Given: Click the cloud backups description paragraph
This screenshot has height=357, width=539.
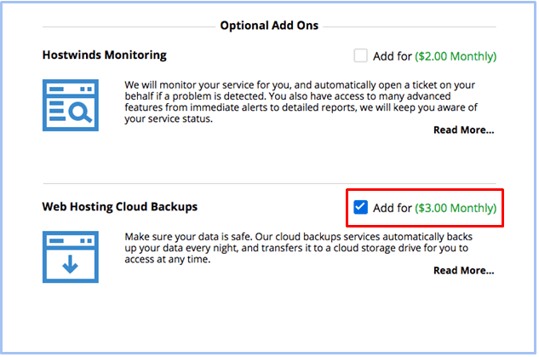Looking at the screenshot, I should 298,248.
